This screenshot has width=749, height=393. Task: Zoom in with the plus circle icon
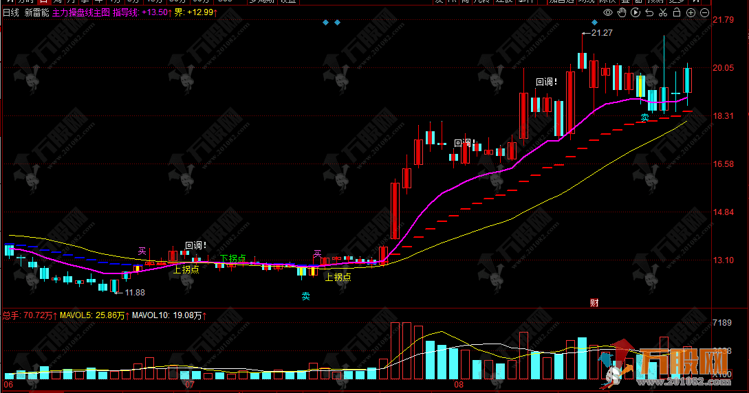tap(691, 13)
